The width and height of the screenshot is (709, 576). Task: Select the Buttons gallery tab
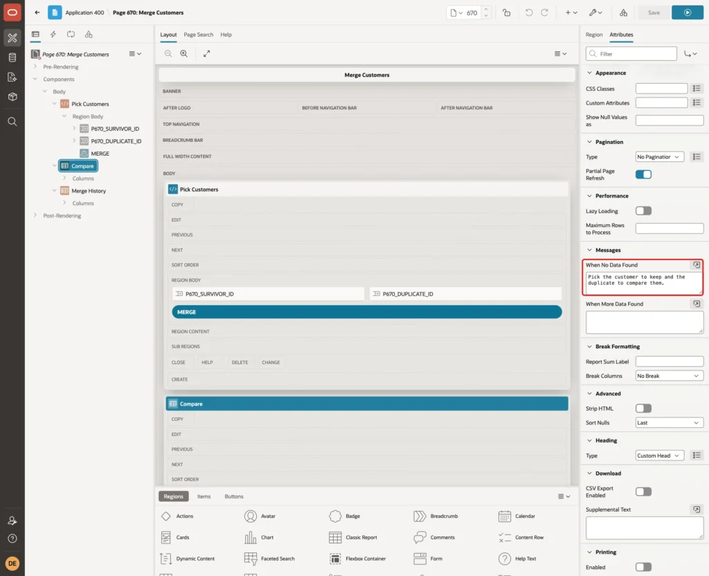[234, 496]
